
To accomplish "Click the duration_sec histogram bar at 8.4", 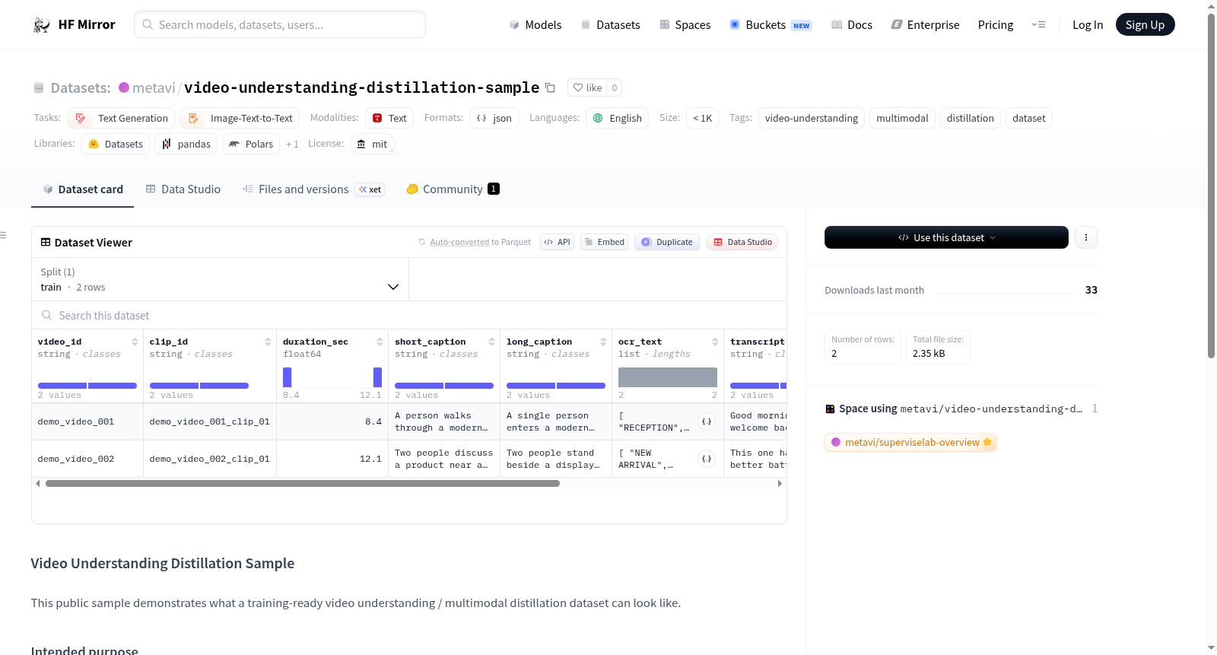I will click(x=288, y=377).
